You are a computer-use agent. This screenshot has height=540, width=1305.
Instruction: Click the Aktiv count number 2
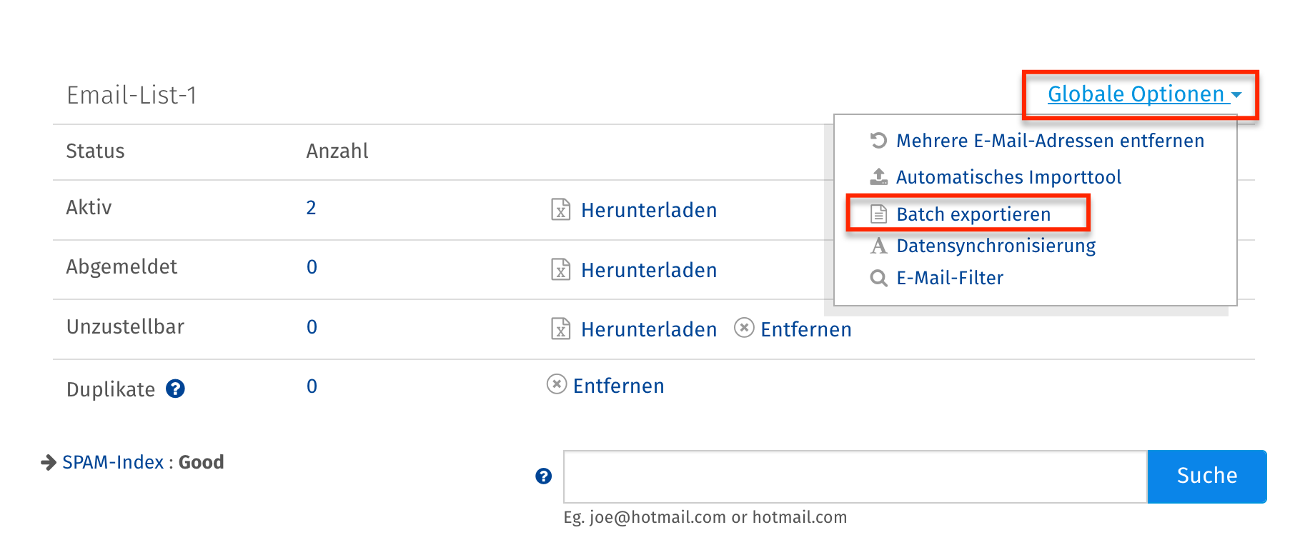click(x=311, y=208)
